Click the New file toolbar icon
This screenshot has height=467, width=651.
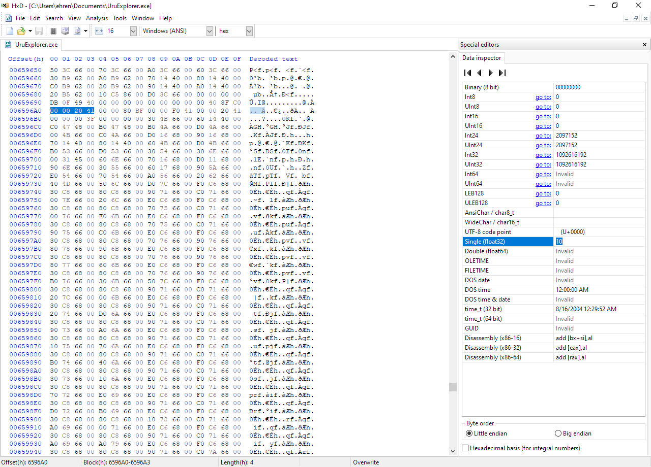tap(10, 31)
